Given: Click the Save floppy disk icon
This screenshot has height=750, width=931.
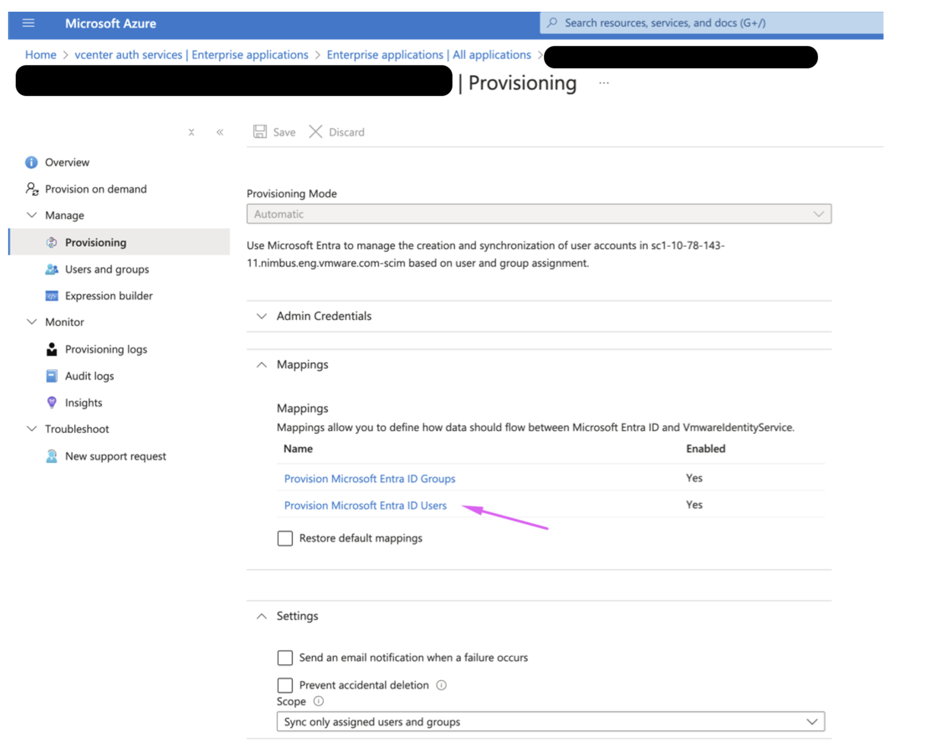Looking at the screenshot, I should (x=260, y=132).
